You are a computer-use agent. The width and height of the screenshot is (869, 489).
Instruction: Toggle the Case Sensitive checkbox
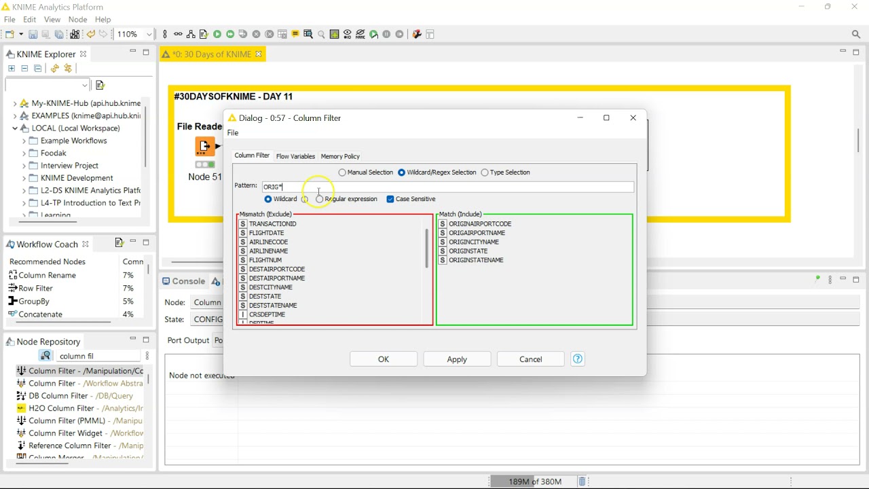click(390, 199)
